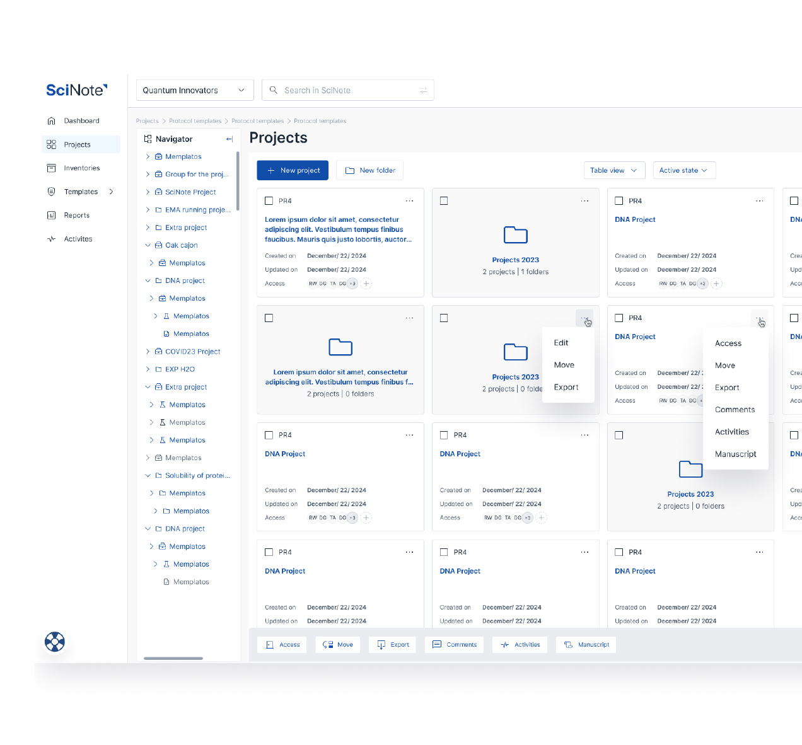
Task: Open search filter options icon
Action: pyautogui.click(x=424, y=91)
